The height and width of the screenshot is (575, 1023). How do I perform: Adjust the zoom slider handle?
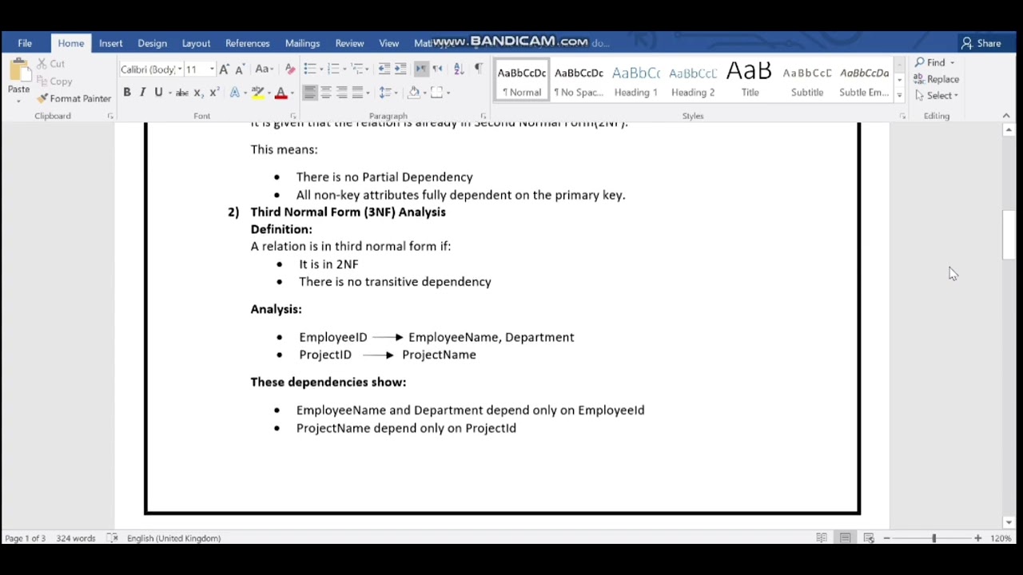click(933, 538)
